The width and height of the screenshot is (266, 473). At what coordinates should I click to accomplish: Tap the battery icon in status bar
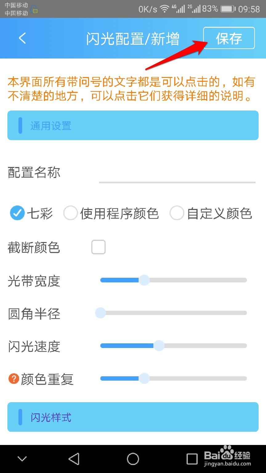click(228, 9)
